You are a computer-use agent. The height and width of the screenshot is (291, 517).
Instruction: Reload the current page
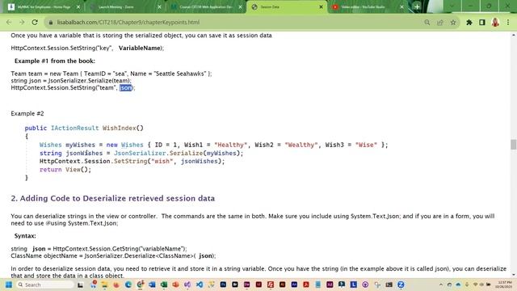point(35,23)
